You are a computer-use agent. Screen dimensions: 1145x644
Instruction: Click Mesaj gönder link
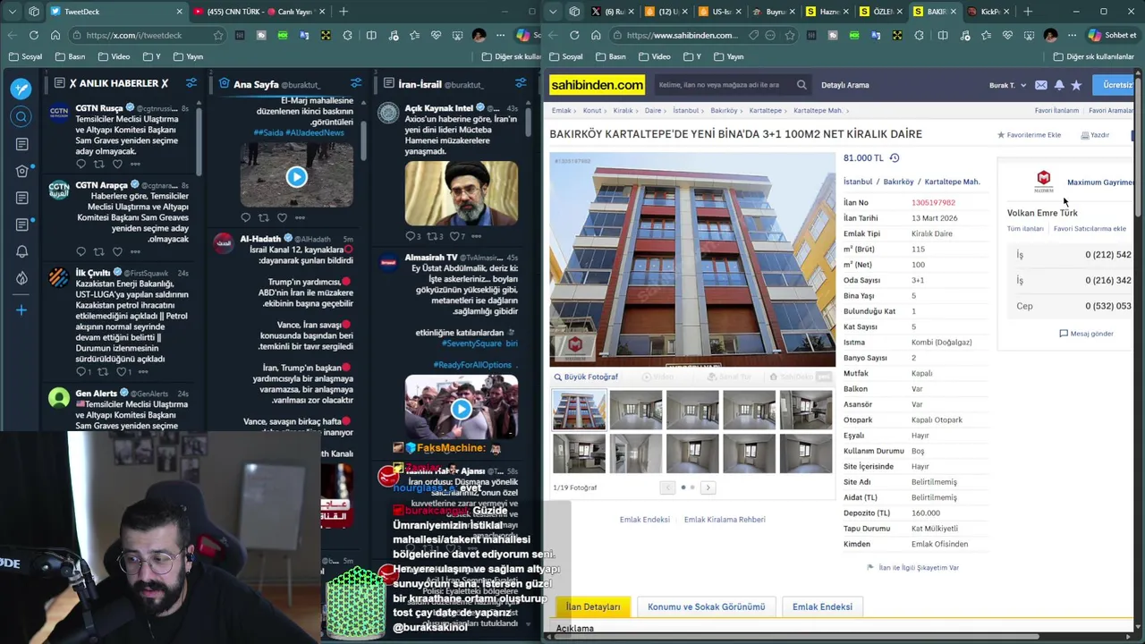(1086, 334)
